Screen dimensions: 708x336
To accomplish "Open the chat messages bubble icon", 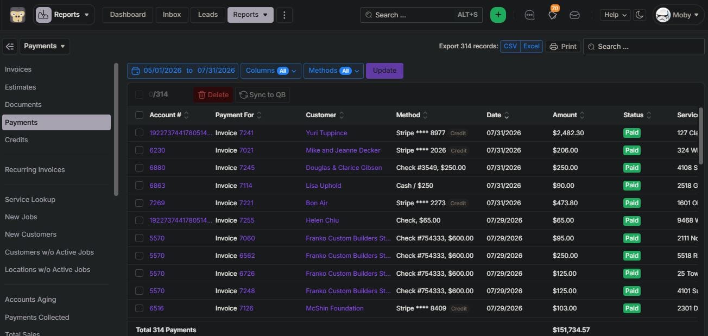I will click(530, 15).
